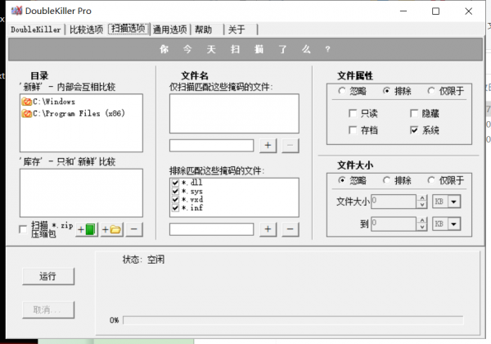Viewport: 491px width, 344px height.
Task: Click the 到 maximum value field
Action: pyautogui.click(x=394, y=224)
